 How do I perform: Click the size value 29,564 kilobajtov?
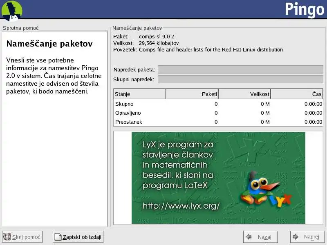click(x=159, y=43)
